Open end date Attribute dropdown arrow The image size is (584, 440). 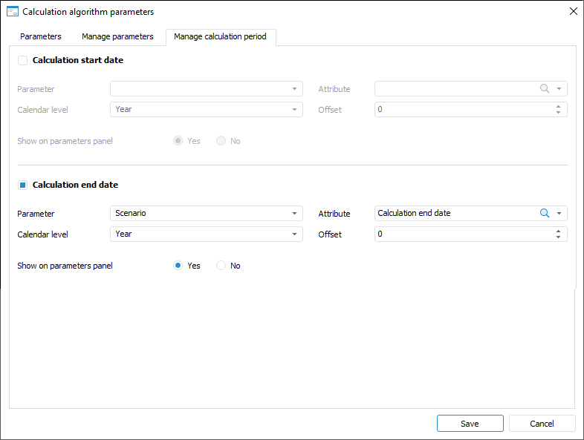559,214
